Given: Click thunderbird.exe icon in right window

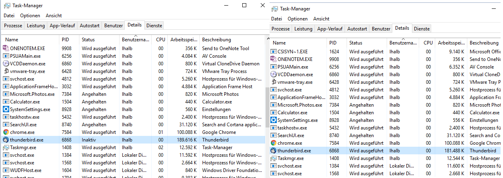Looking at the screenshot, I should point(273,150).
